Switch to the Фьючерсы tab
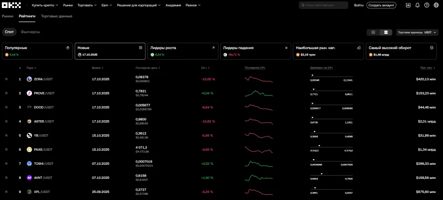The width and height of the screenshot is (443, 200). [x=30, y=32]
